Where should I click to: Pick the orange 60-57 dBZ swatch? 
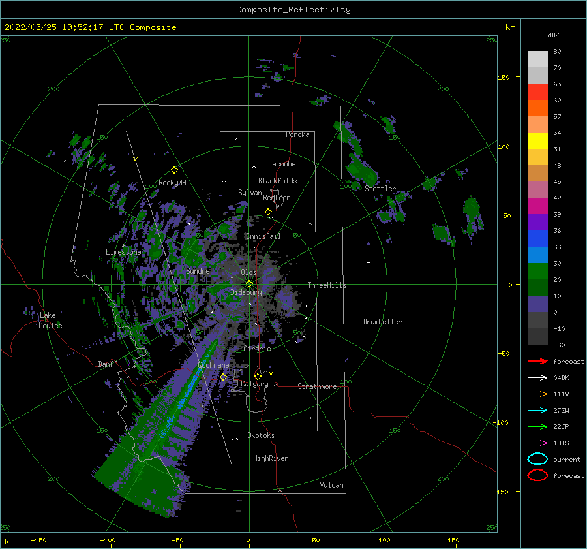(537, 108)
